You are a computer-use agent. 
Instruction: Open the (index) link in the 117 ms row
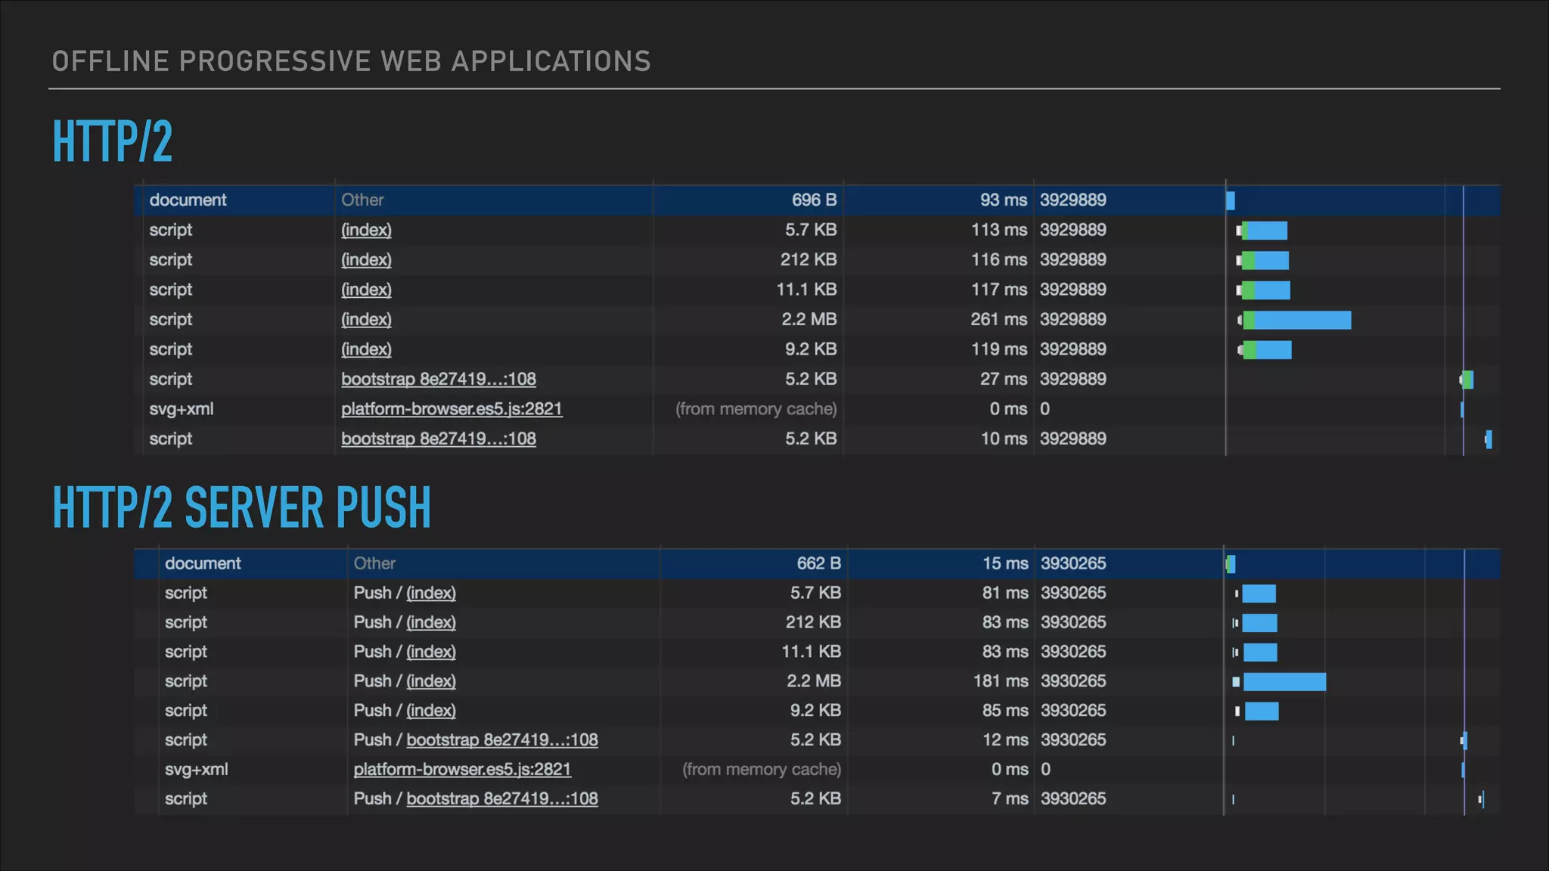366,290
